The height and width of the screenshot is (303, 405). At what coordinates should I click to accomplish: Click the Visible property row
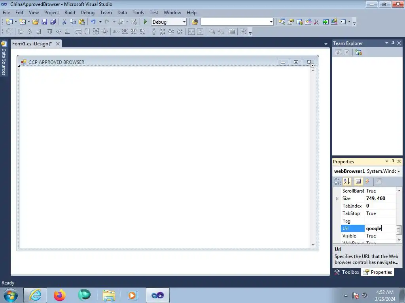coord(368,236)
